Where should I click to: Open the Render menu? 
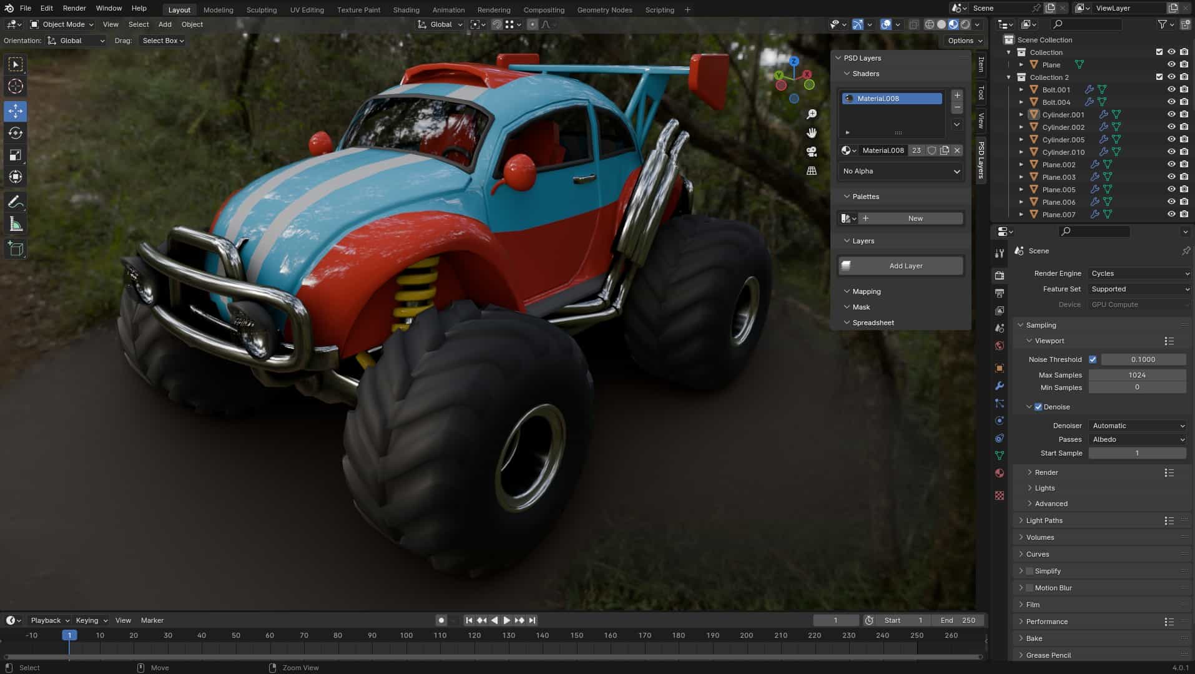(74, 8)
